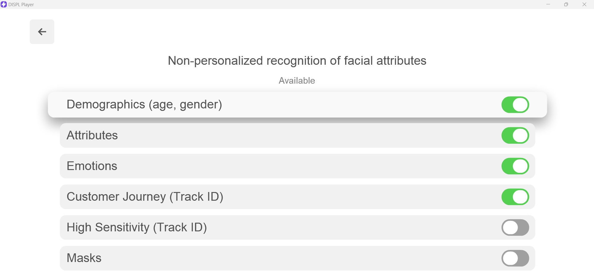Click the Available status text
This screenshot has width=594, height=271.
click(x=297, y=81)
